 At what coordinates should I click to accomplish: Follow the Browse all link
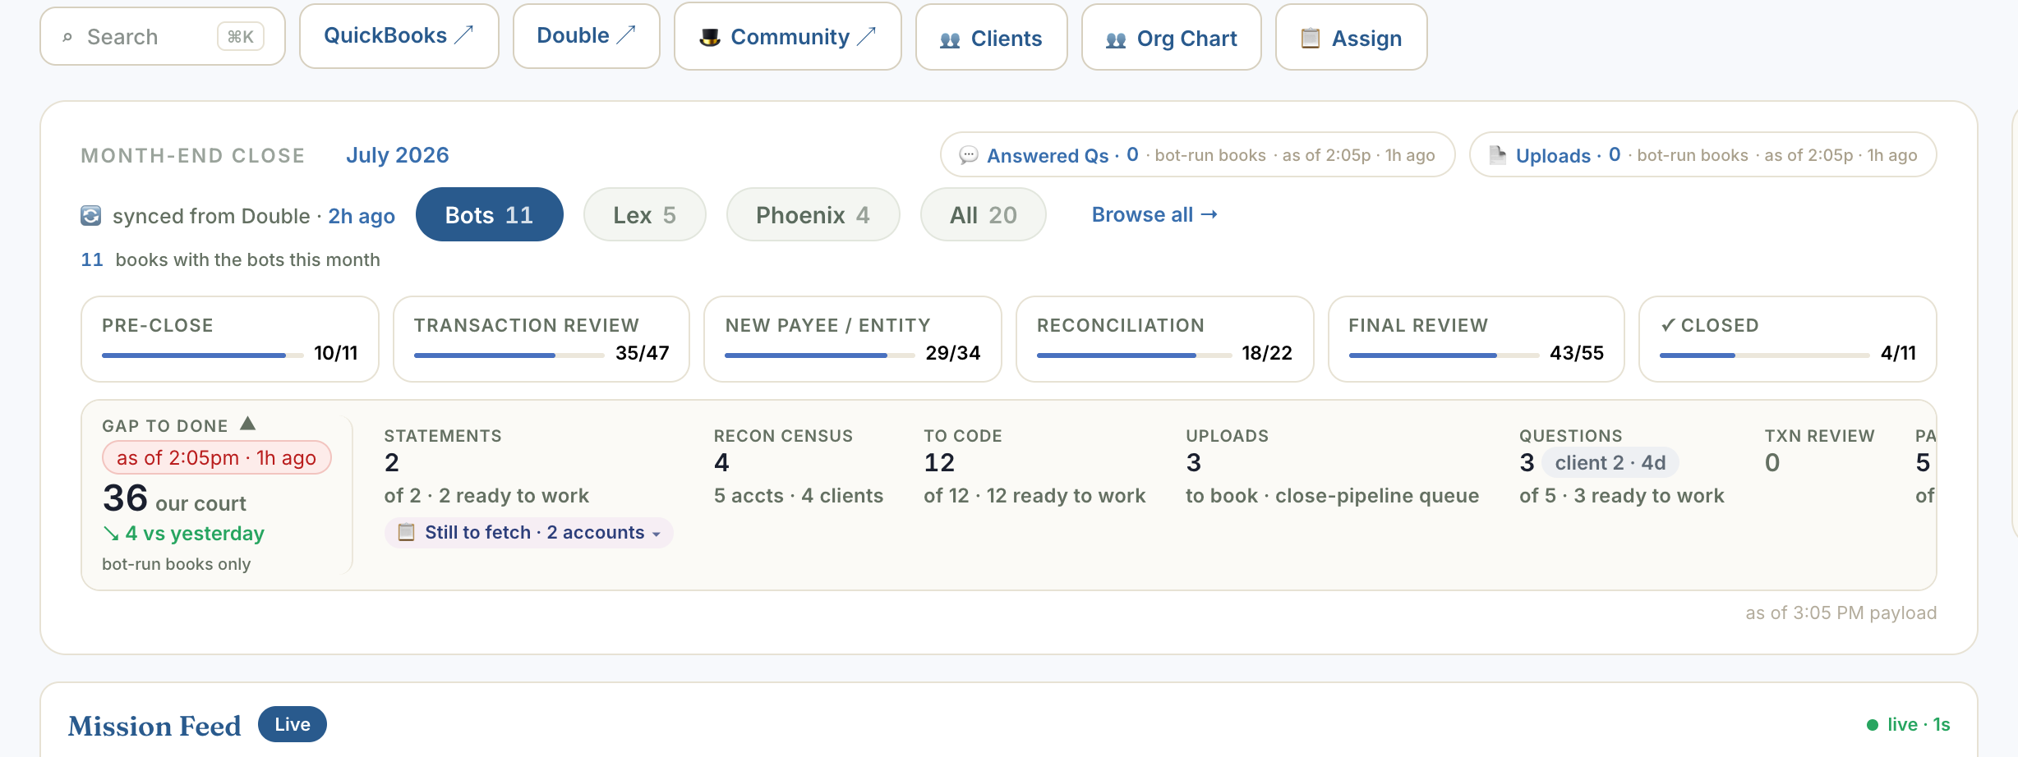1154,214
